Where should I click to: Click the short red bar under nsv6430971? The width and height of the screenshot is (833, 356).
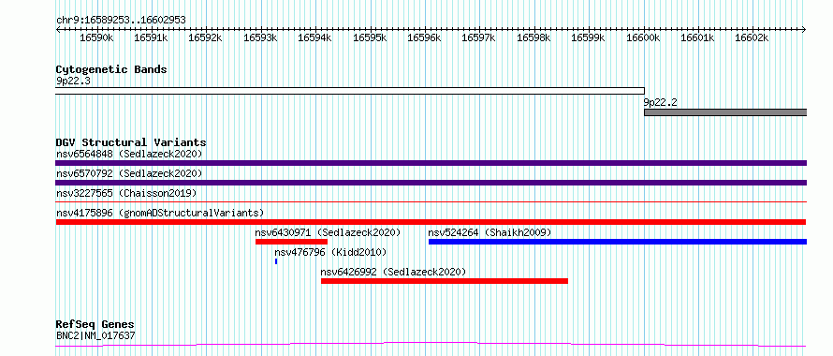coord(291,242)
